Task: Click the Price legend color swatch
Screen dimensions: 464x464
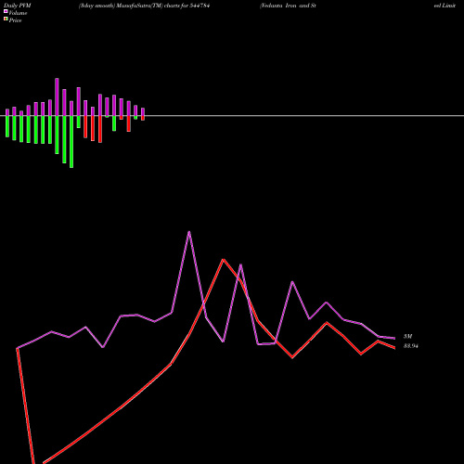Action: [6, 19]
